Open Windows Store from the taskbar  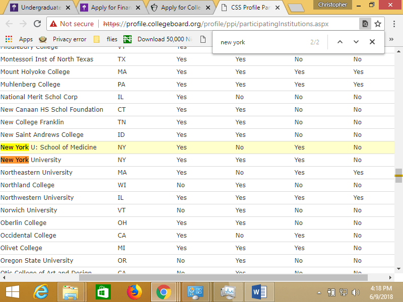point(103,292)
